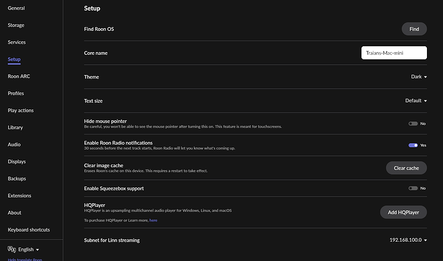The width and height of the screenshot is (443, 261).
Task: Expand the Text size Default dropdown
Action: click(x=416, y=101)
